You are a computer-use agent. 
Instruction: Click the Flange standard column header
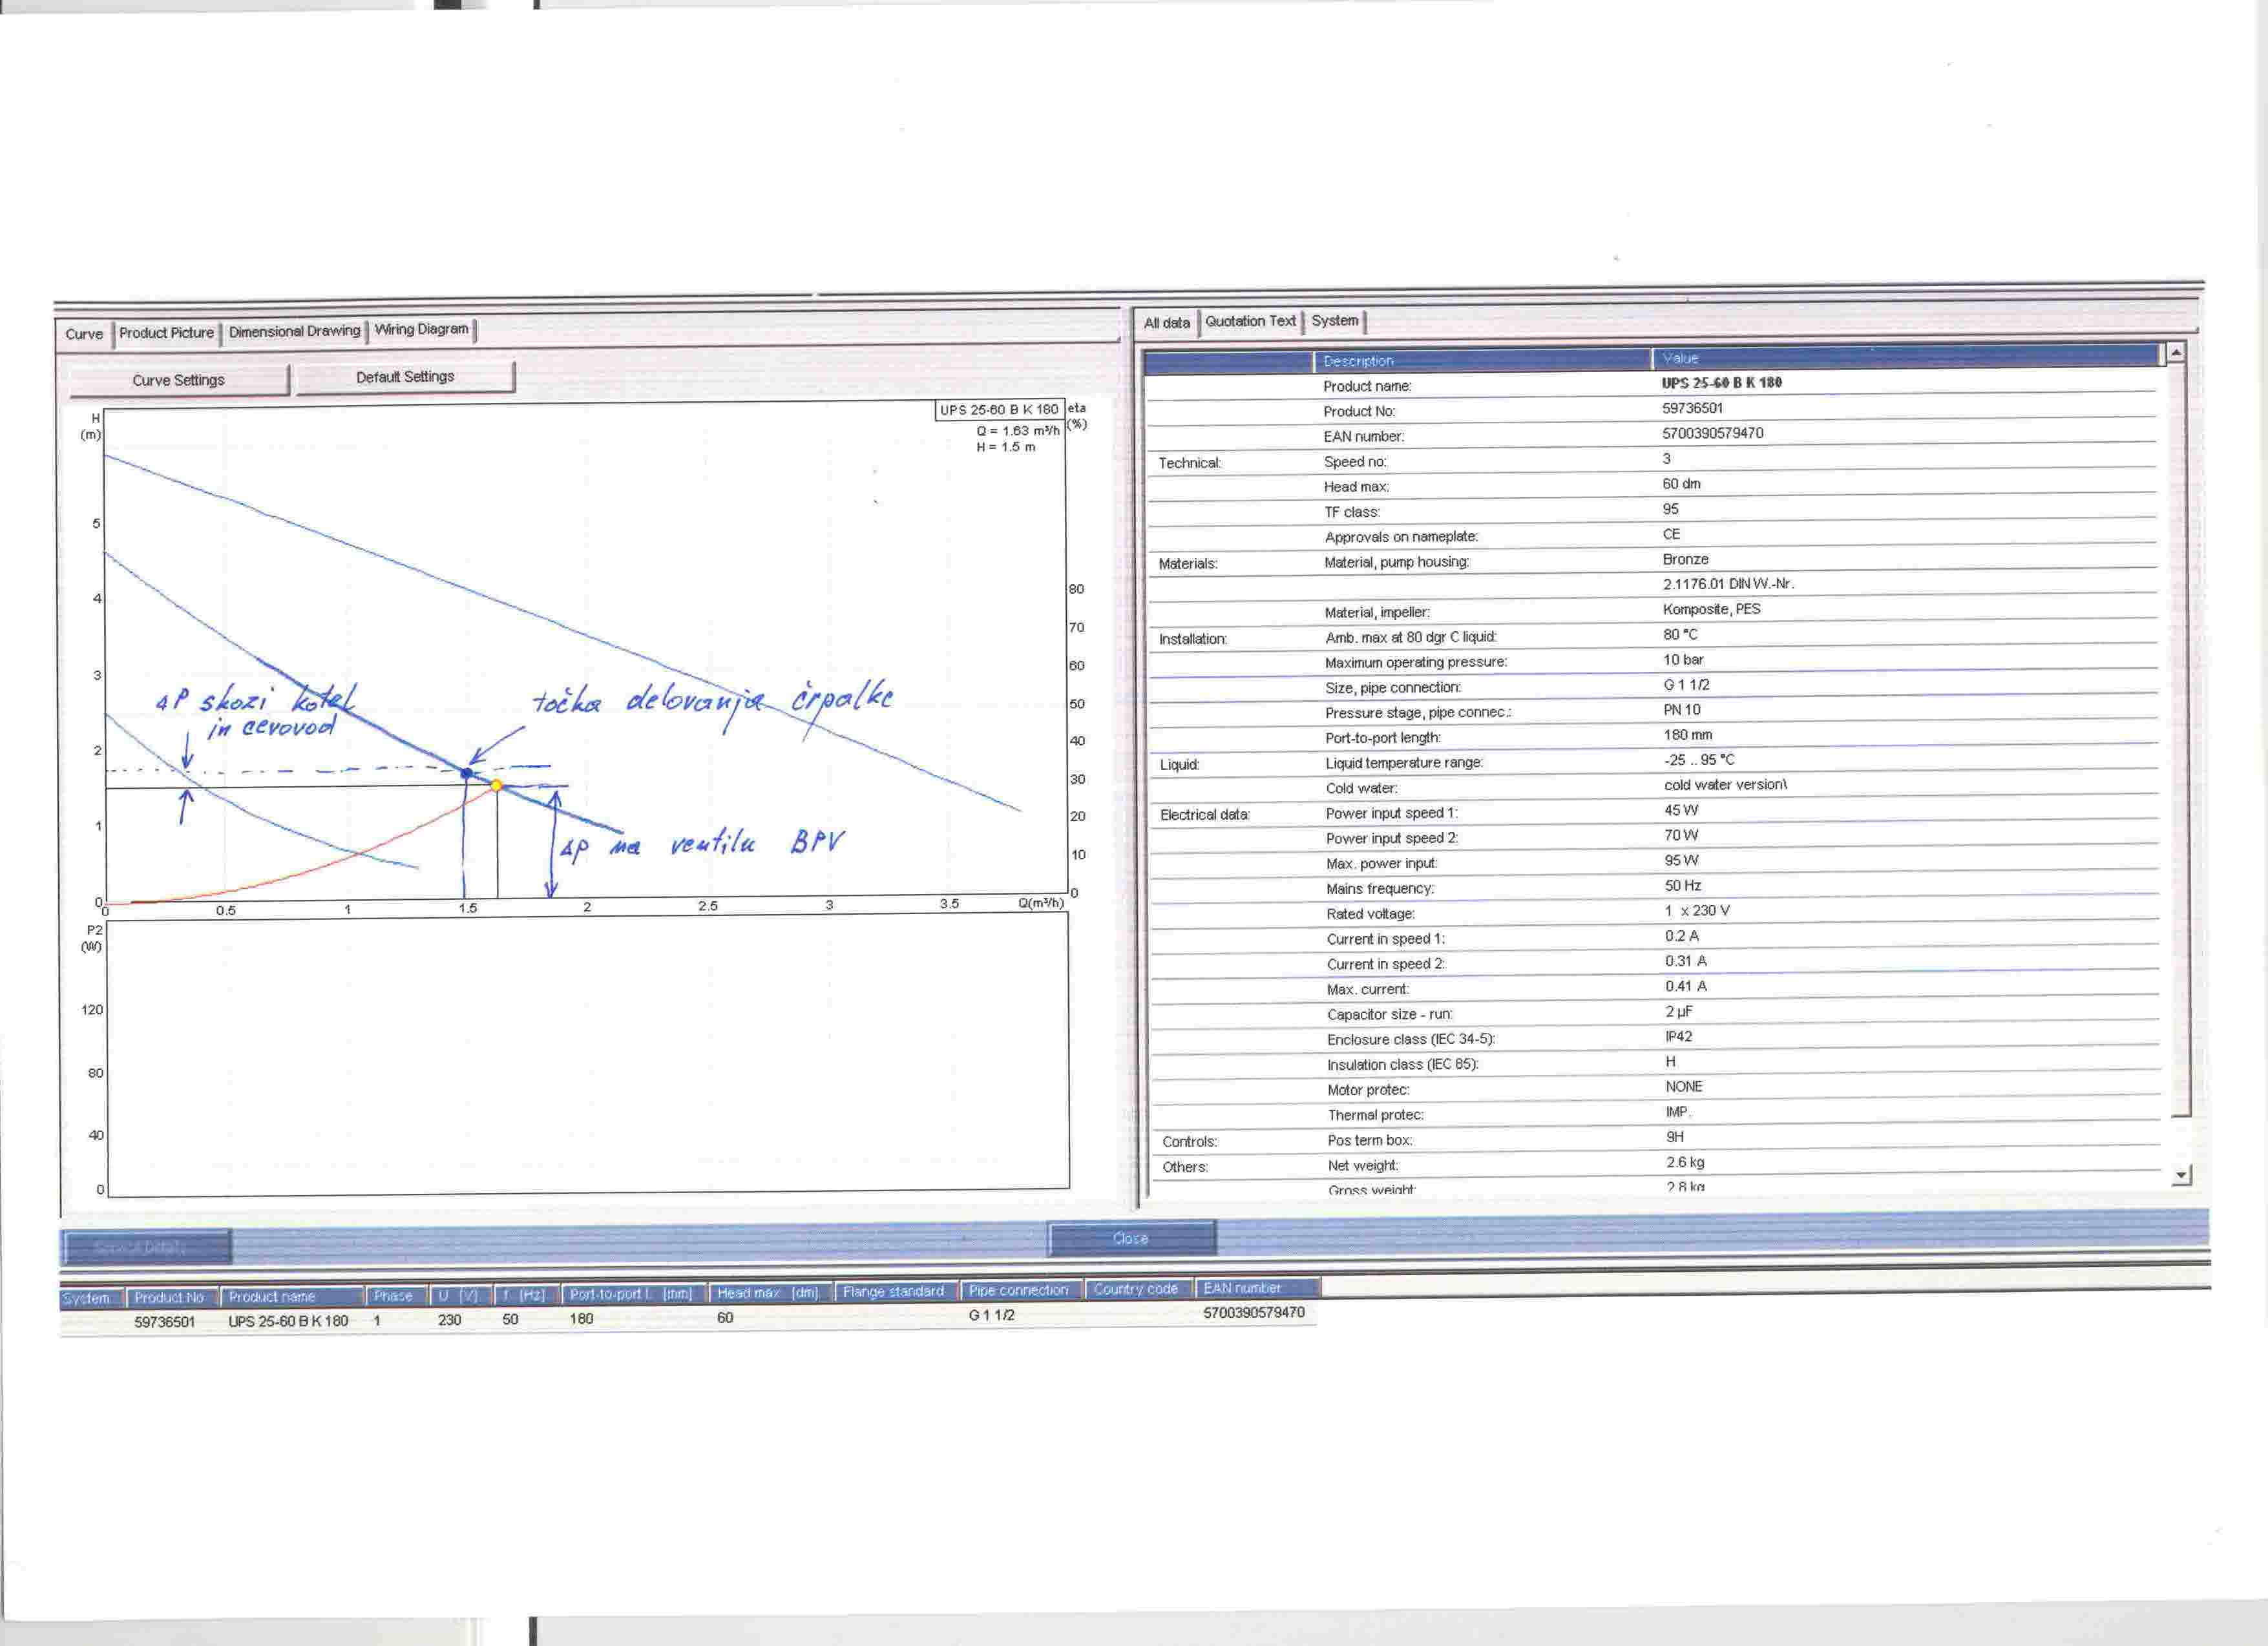[x=895, y=1291]
